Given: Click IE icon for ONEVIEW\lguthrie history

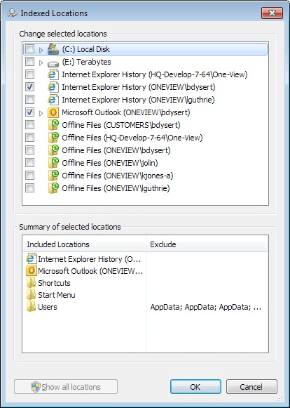Looking at the screenshot, I should point(53,100).
